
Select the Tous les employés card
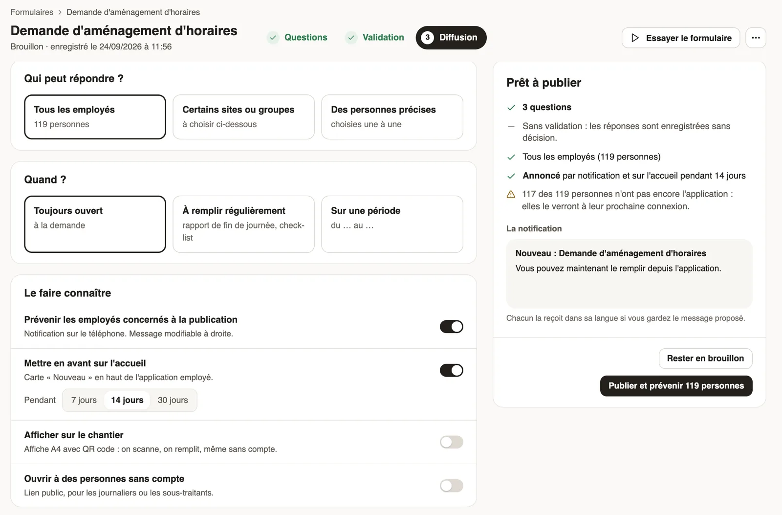[x=95, y=117]
